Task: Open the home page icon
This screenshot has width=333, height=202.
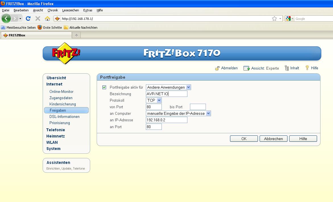Action: pyautogui.click(x=47, y=19)
